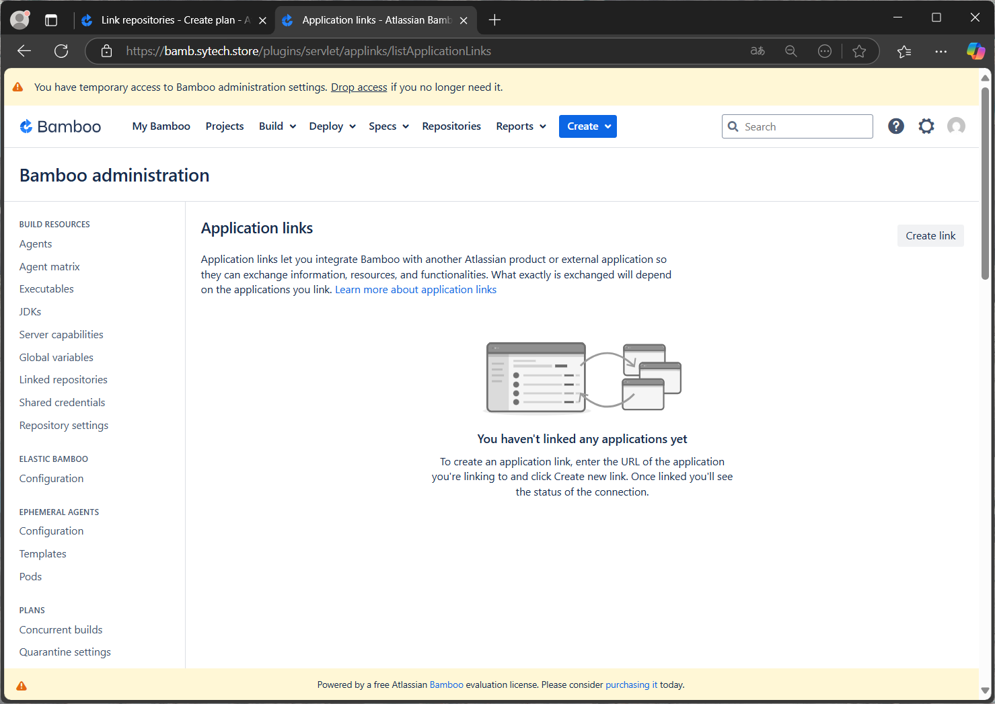Screen dimensions: 995x704
Task: Launch the Copilot sidebar icon
Action: coord(975,51)
